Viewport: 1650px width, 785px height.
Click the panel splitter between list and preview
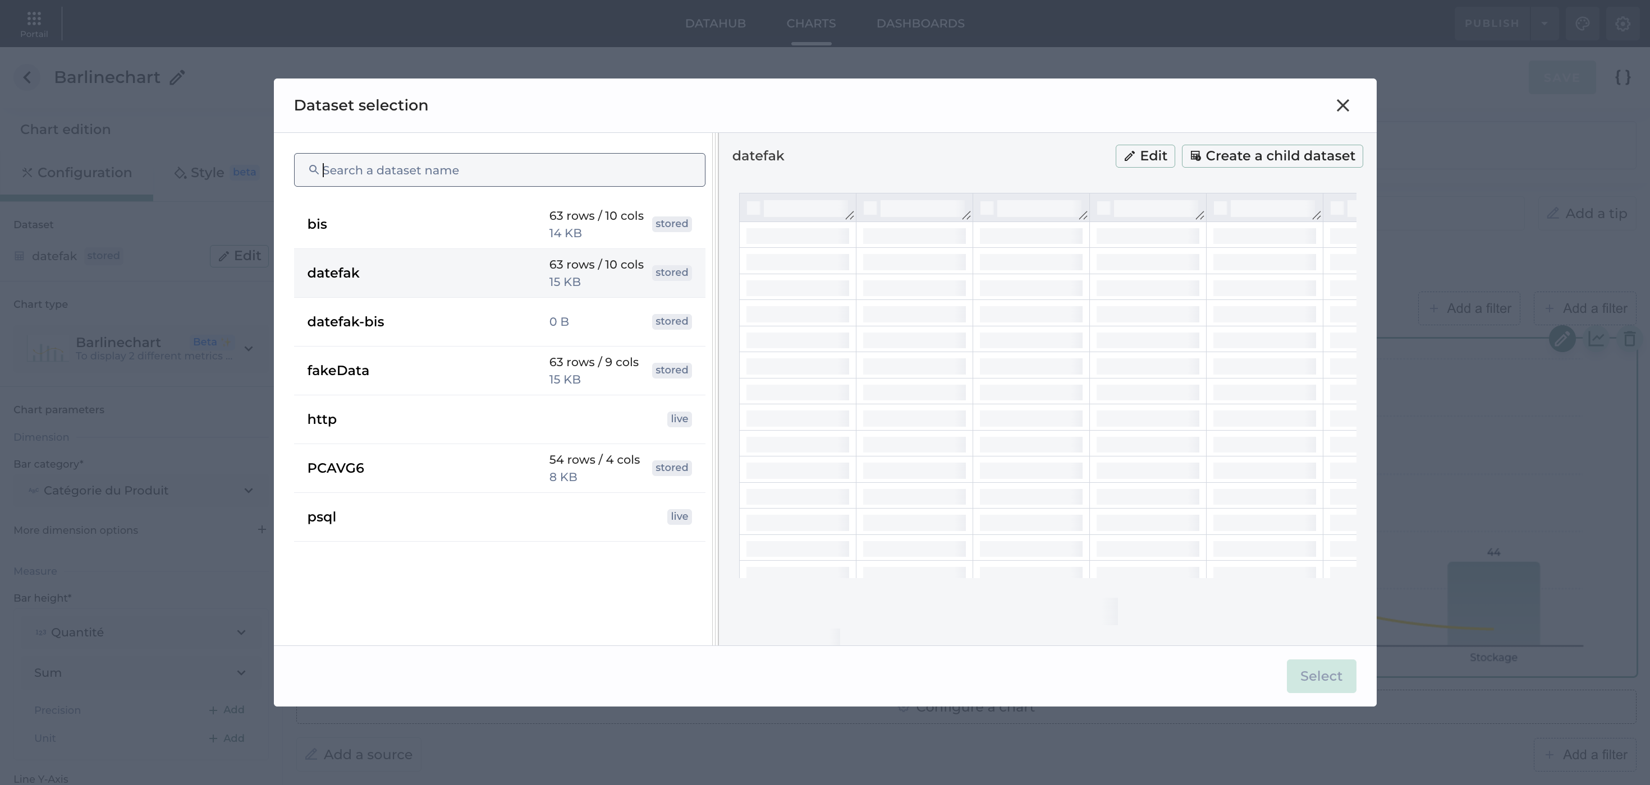click(716, 389)
